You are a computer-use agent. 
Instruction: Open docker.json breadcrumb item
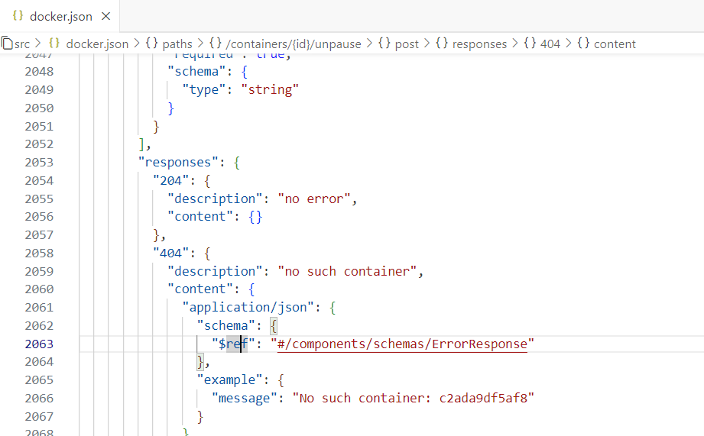tap(97, 44)
